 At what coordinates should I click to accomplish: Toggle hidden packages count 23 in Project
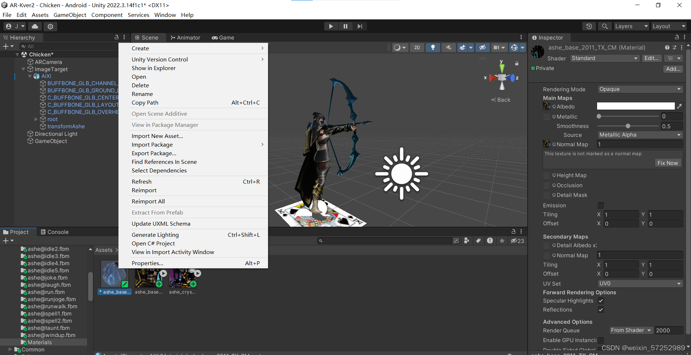(x=517, y=241)
